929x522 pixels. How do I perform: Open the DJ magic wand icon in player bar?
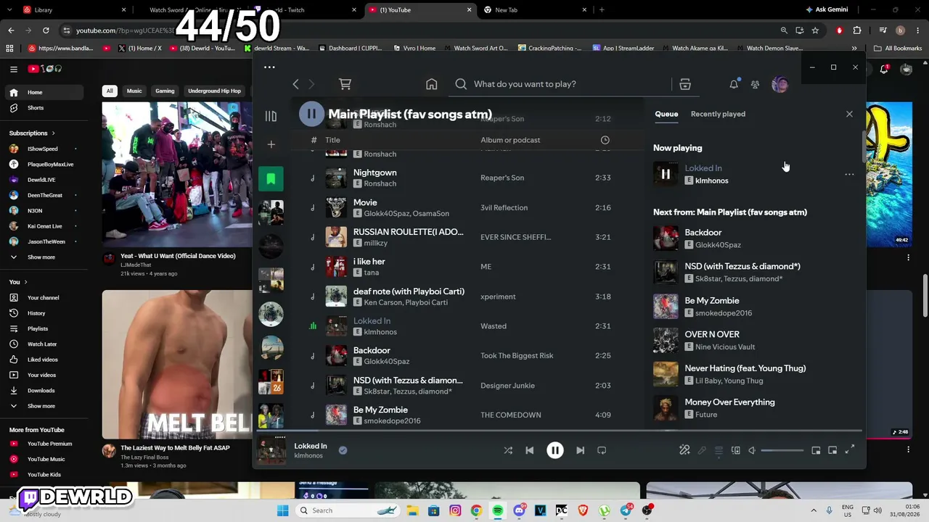pyautogui.click(x=684, y=450)
